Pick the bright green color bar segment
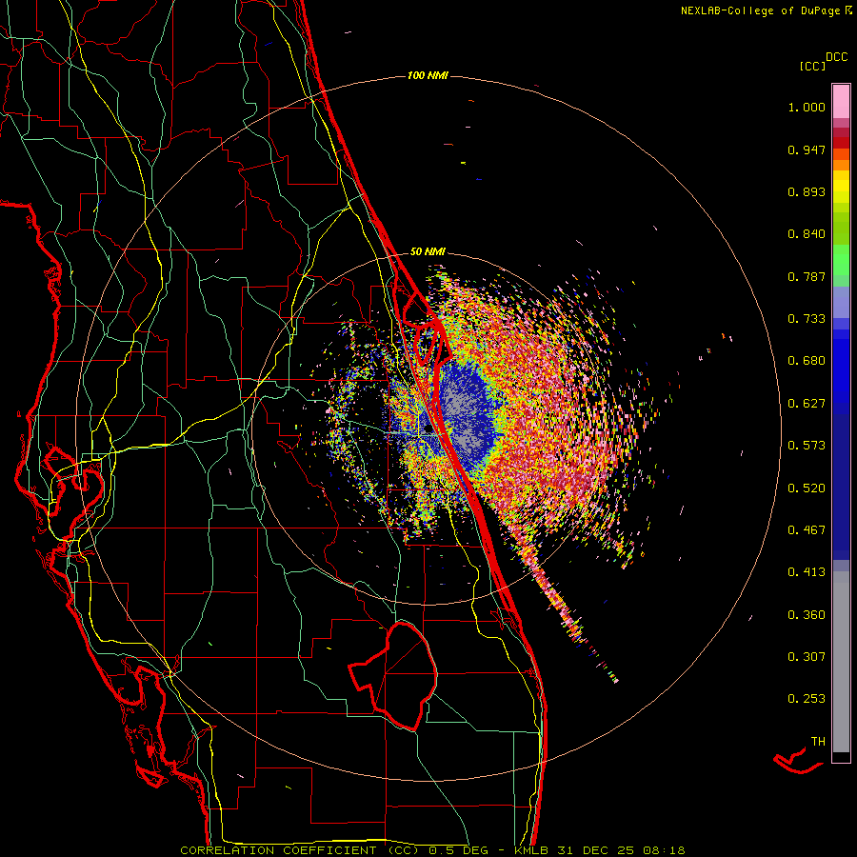The image size is (857, 857). pos(841,260)
